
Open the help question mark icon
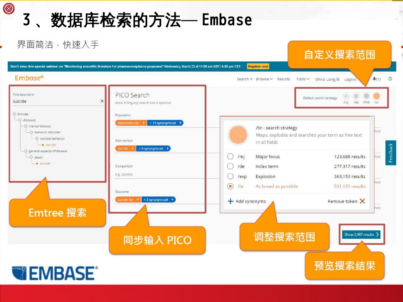pos(390,79)
